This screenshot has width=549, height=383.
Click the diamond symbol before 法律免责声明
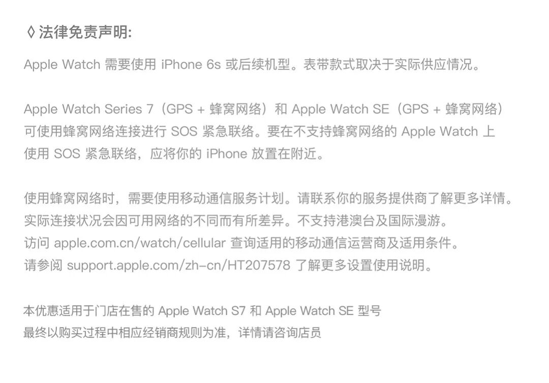pos(31,32)
